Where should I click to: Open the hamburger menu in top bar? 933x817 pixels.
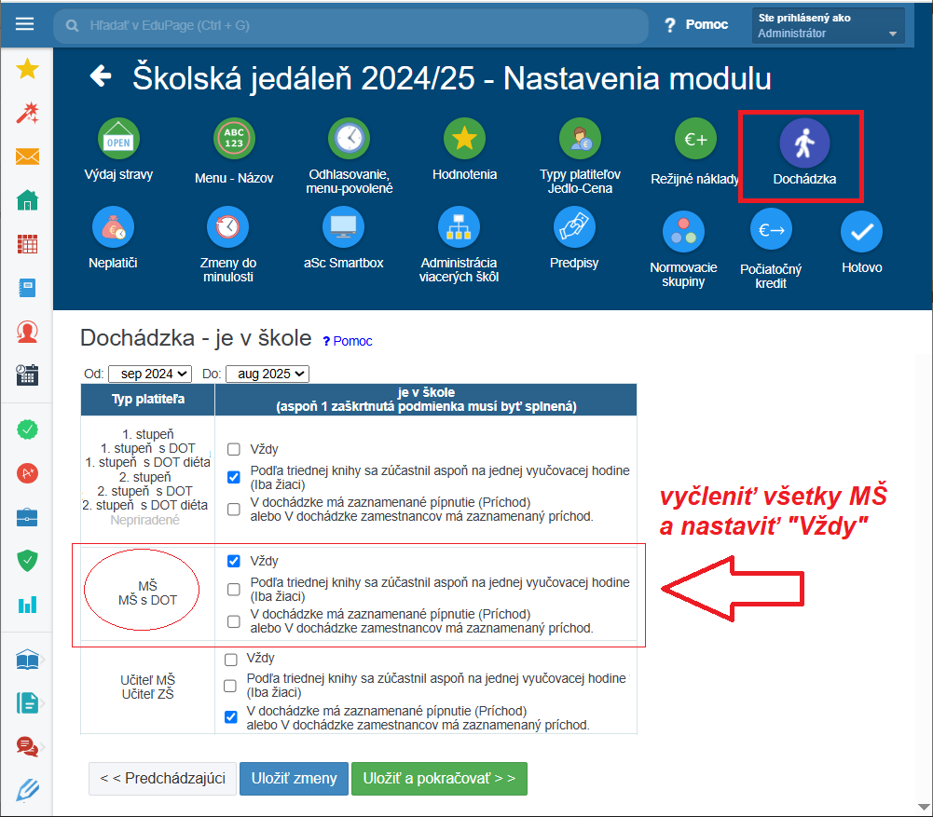click(25, 24)
